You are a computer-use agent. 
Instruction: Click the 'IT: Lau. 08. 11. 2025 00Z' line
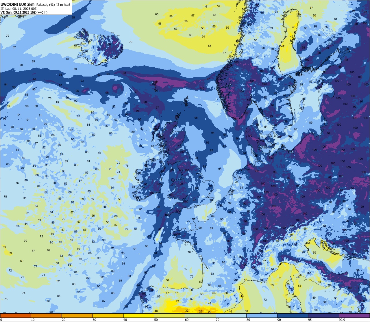[x=18, y=9]
